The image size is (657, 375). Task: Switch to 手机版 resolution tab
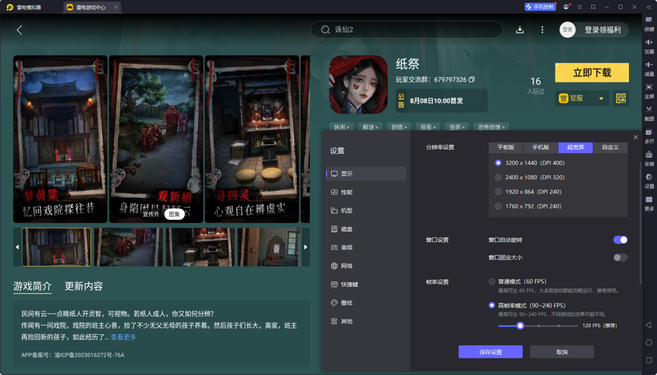point(541,148)
